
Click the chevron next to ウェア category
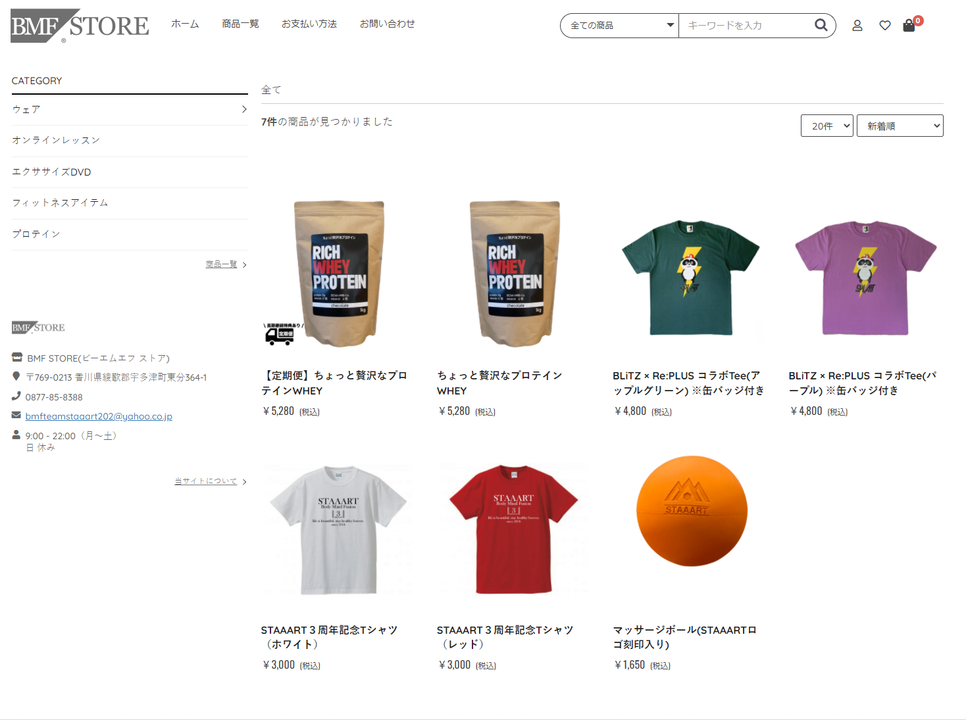point(244,109)
